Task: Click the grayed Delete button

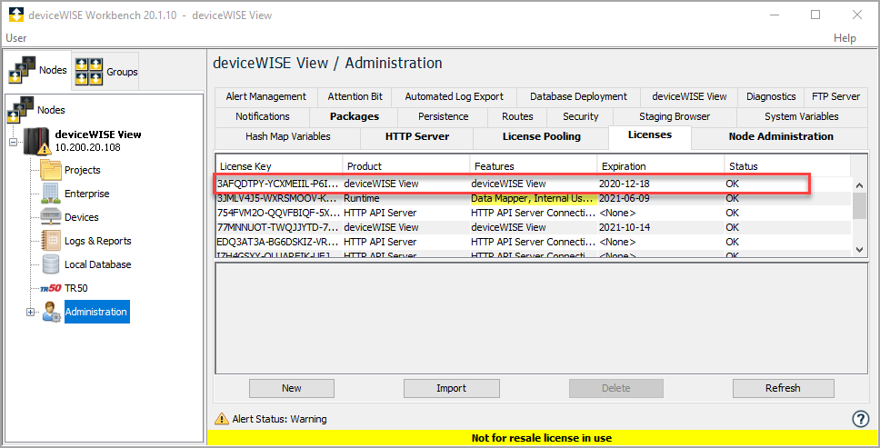Action: (x=616, y=388)
